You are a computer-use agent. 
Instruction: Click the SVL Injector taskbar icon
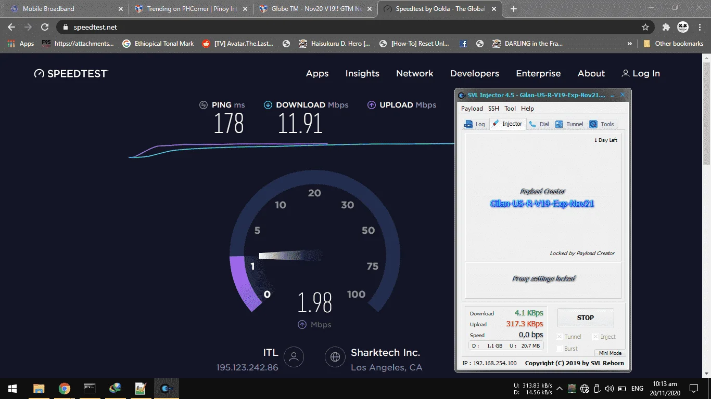coord(167,389)
